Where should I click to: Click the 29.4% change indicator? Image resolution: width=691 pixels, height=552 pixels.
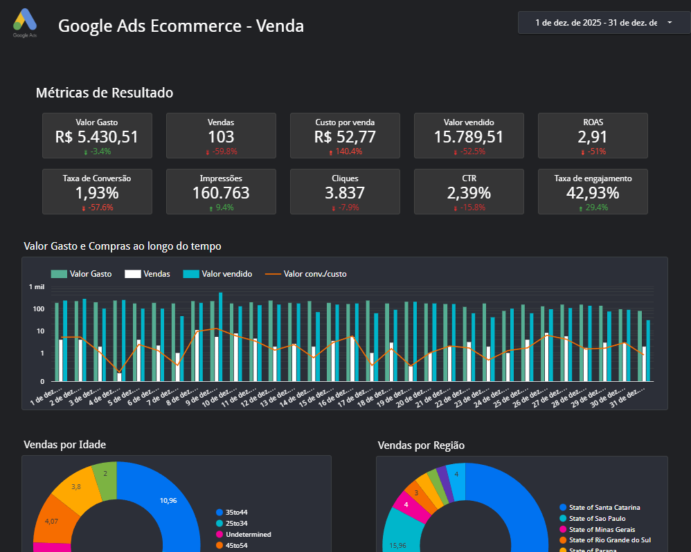point(593,208)
